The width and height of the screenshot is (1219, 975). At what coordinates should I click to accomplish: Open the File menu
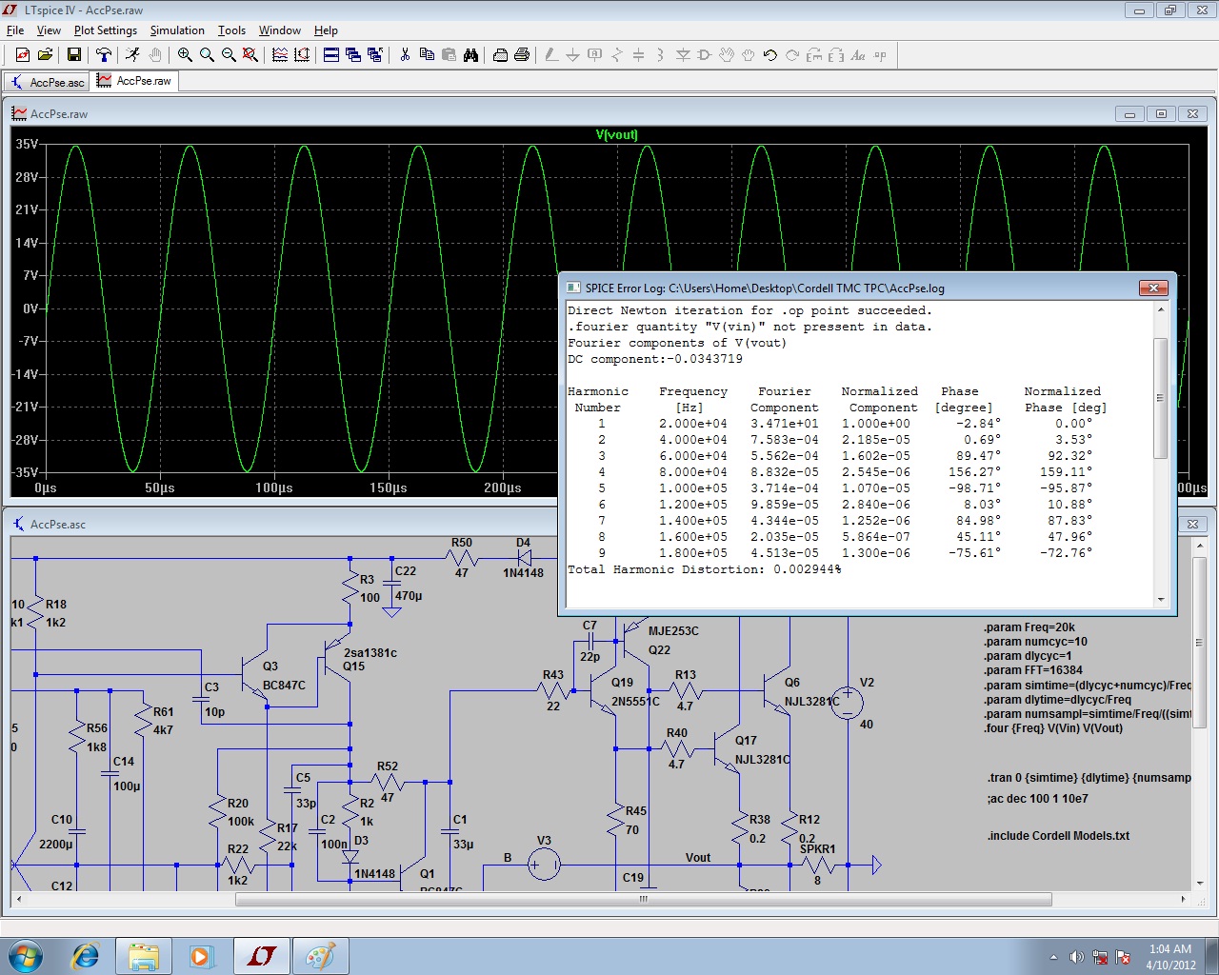point(15,30)
